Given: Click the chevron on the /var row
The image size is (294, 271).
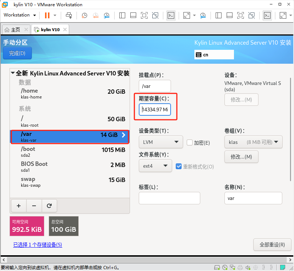Looking at the screenshot, I should [x=123, y=135].
